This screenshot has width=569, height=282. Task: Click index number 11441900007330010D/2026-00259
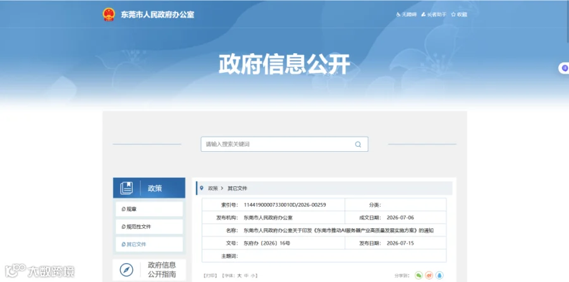pos(285,205)
